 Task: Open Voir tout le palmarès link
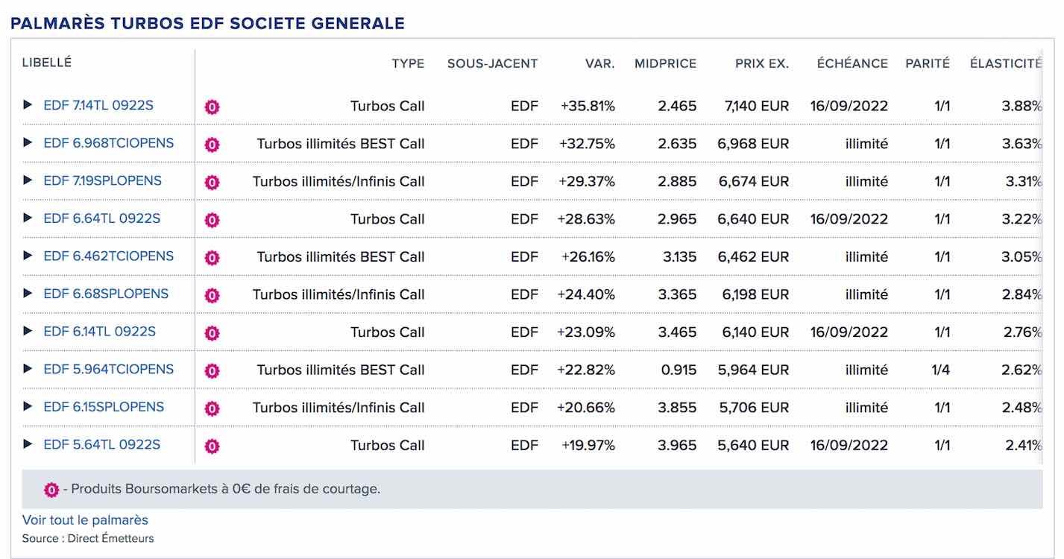click(x=85, y=520)
